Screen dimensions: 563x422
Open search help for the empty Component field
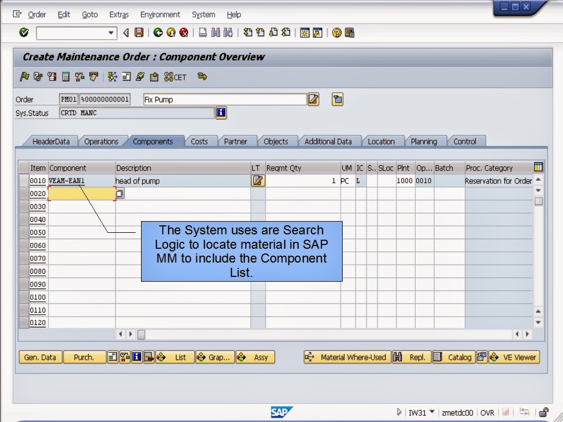pos(120,193)
